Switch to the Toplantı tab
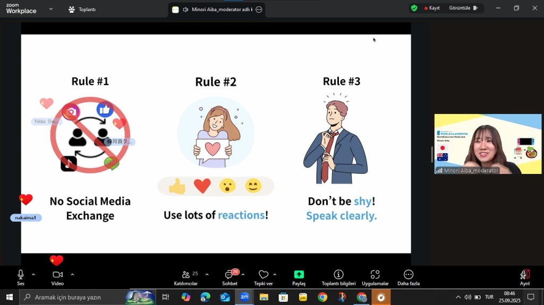The image size is (544, 305). 82,10
